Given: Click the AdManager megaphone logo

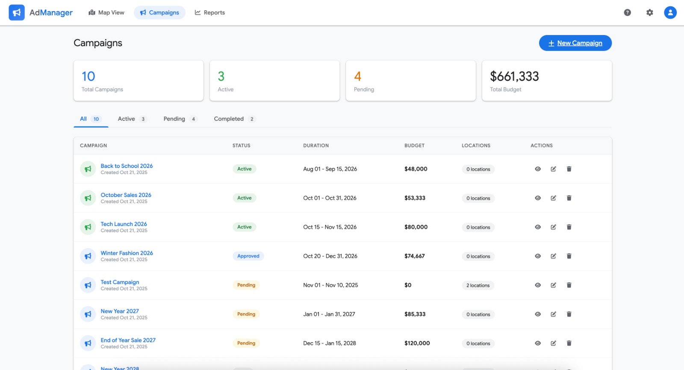Looking at the screenshot, I should coord(17,13).
